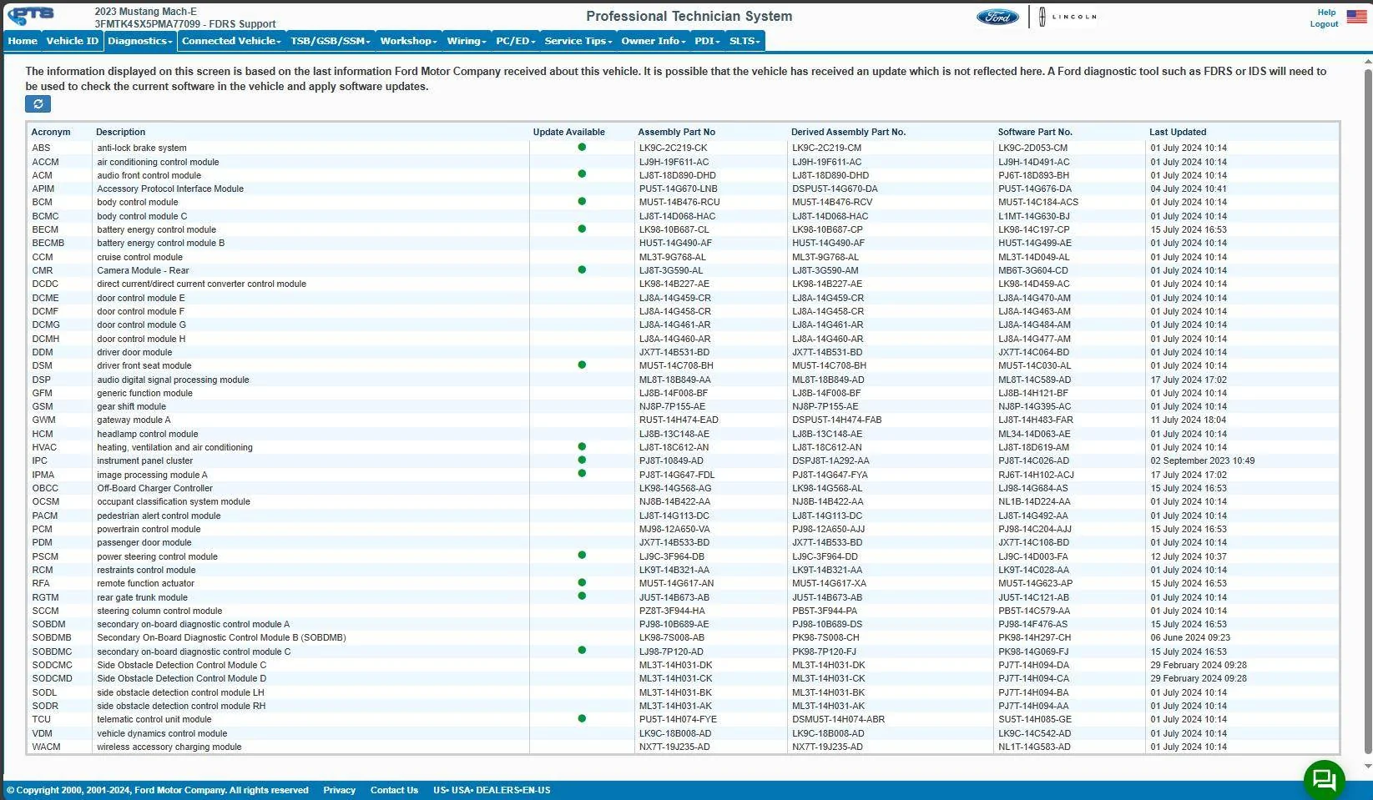Open the SLTS menu tab
1373x800 pixels.
[745, 41]
